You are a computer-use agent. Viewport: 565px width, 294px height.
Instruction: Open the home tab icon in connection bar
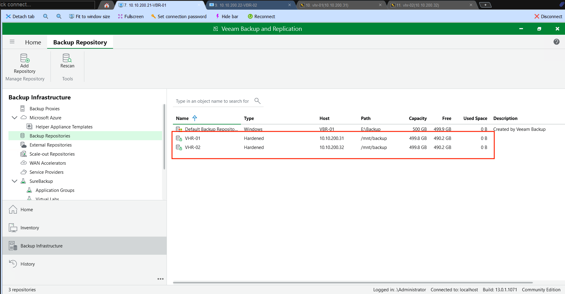[106, 5]
